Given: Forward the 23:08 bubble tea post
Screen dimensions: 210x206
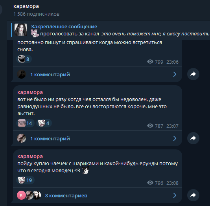Looking at the screenshot, I should click(193, 195).
